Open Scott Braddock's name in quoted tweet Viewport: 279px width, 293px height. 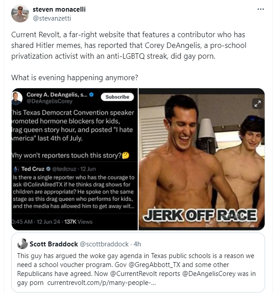54,244
